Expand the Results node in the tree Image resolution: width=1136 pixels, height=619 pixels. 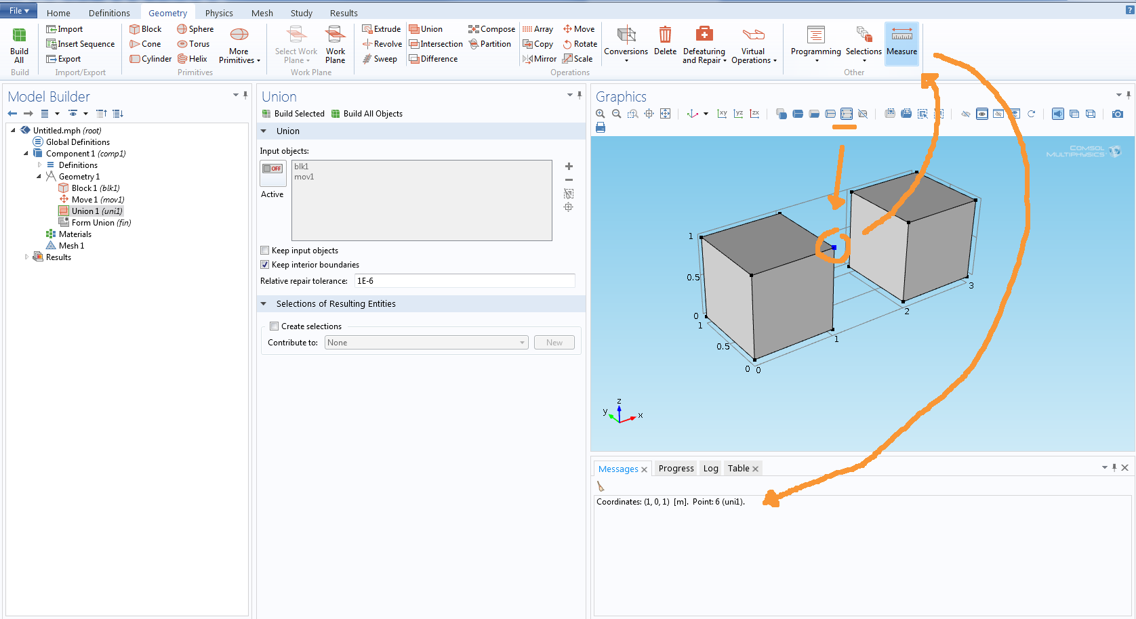coord(26,257)
